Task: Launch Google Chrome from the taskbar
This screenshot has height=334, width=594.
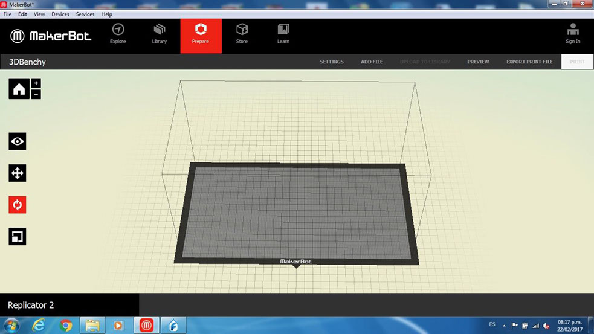Action: click(66, 326)
